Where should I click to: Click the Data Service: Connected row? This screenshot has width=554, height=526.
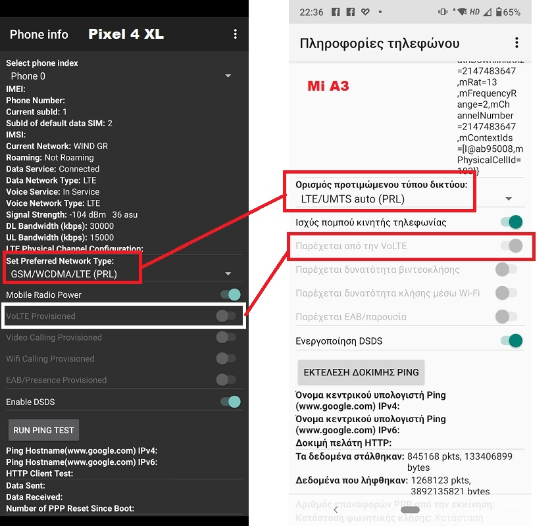click(53, 169)
